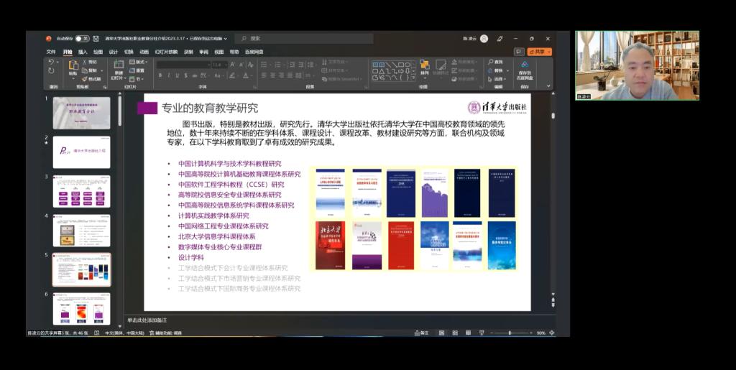
Task: Toggle Bold text formatting
Action: (160, 75)
